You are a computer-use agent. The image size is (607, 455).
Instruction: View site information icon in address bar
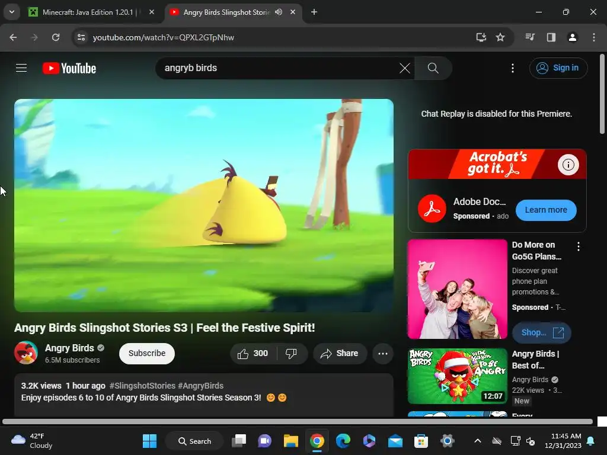81,37
